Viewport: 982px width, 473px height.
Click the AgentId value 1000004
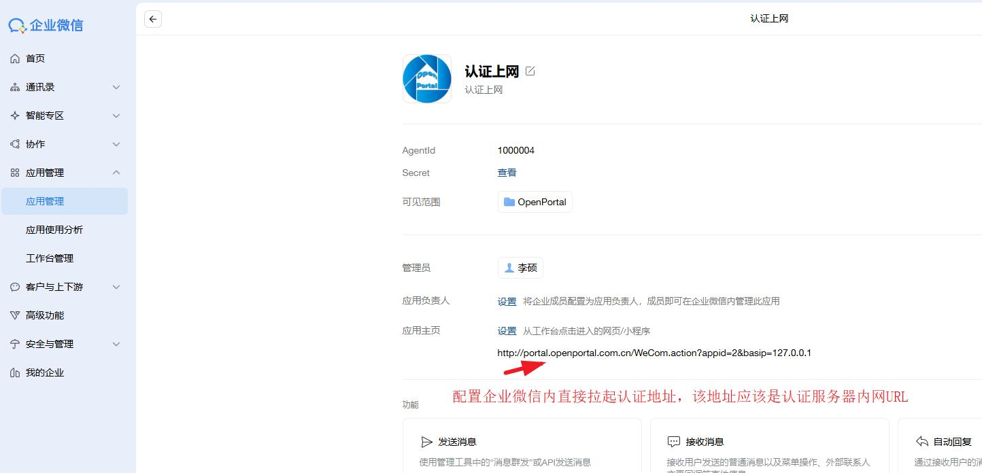point(516,150)
